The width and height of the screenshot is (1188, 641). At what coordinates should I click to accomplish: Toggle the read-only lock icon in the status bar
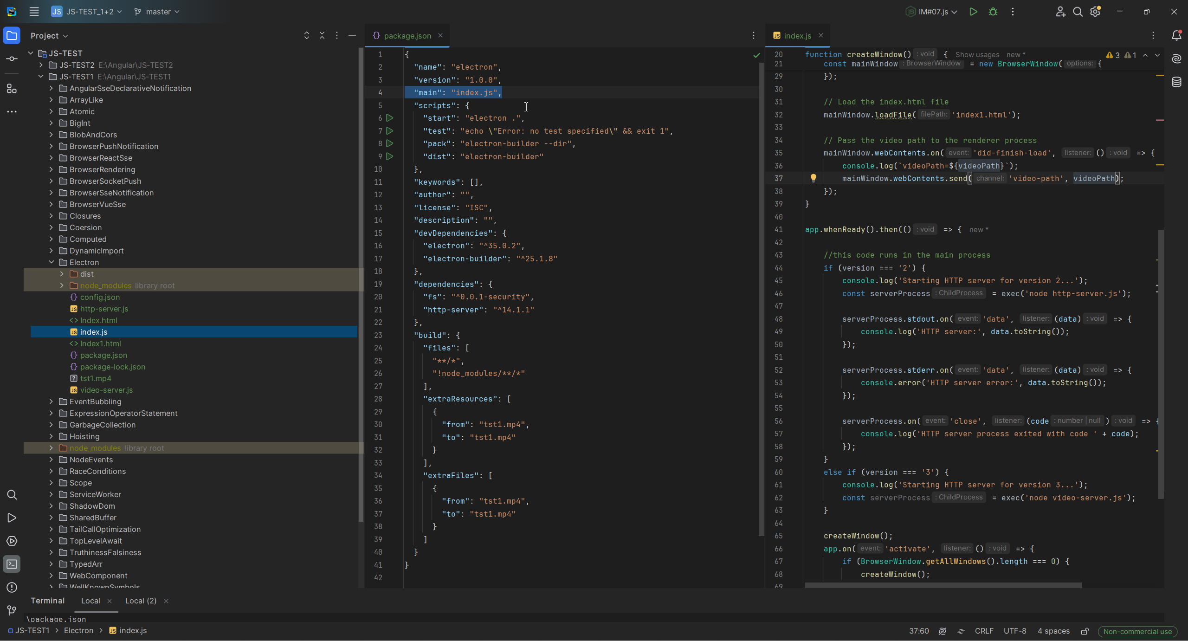1085,631
